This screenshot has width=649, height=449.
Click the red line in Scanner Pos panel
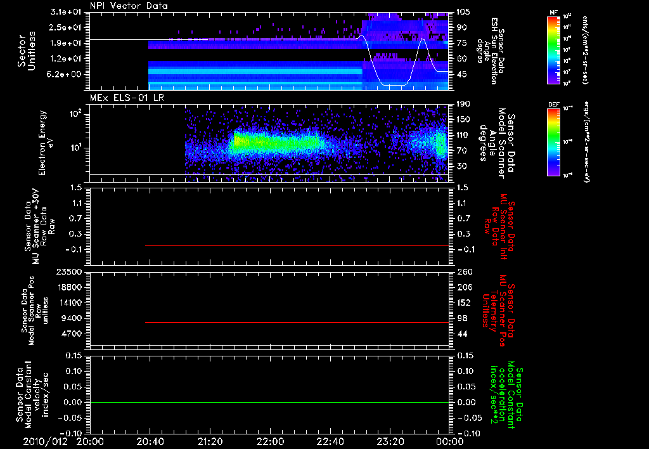(297, 322)
